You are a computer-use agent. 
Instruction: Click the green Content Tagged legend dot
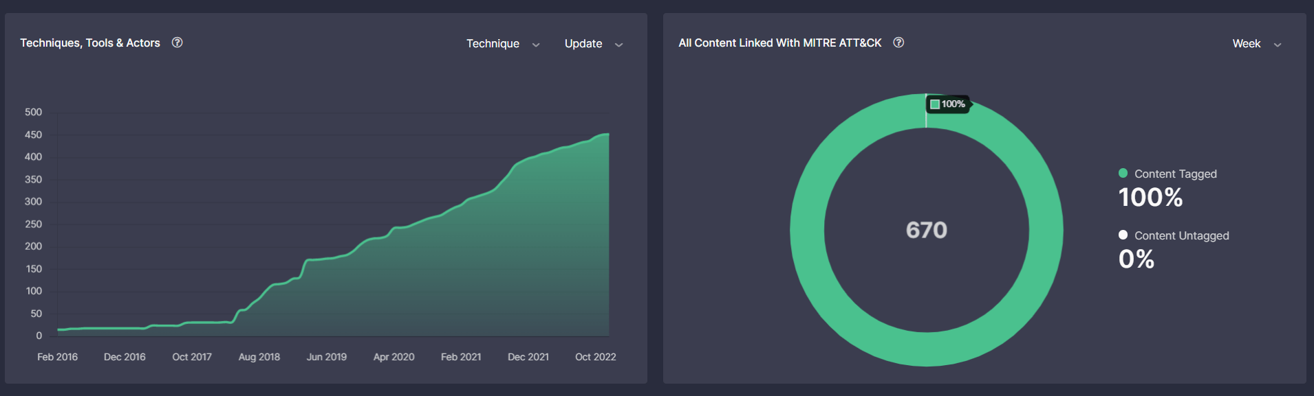[x=1123, y=174]
